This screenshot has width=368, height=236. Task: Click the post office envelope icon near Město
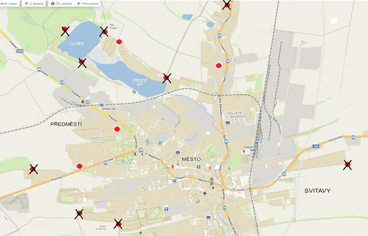point(178,152)
